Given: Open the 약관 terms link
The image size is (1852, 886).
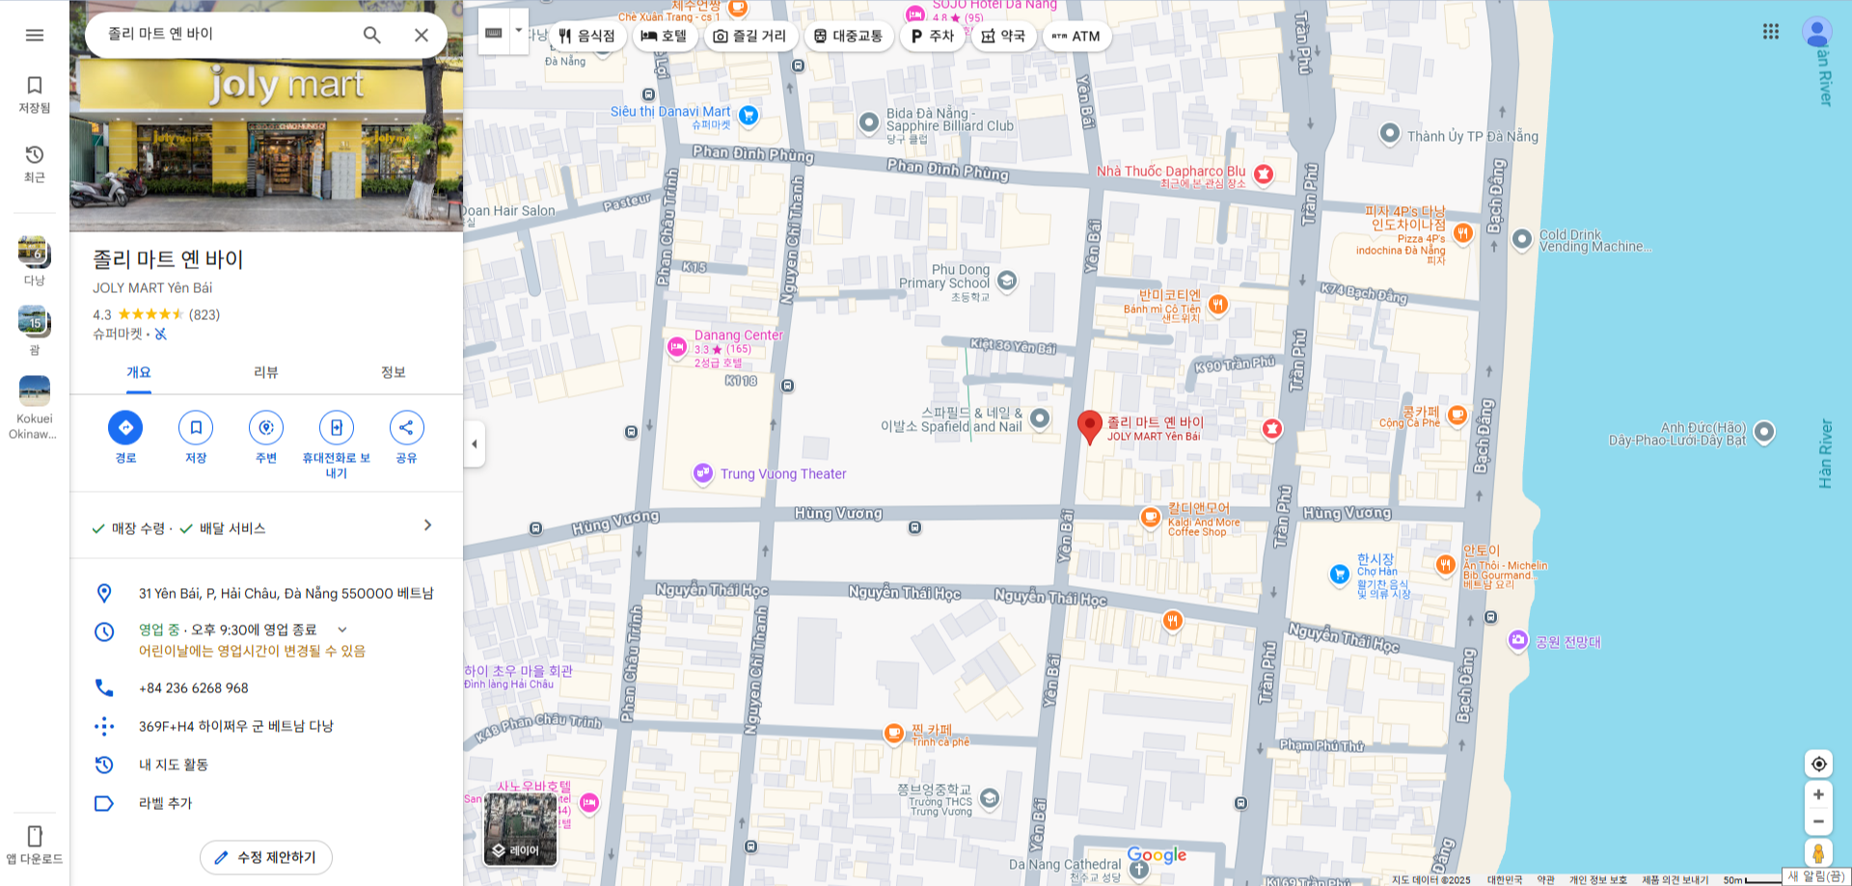Looking at the screenshot, I should (1545, 879).
